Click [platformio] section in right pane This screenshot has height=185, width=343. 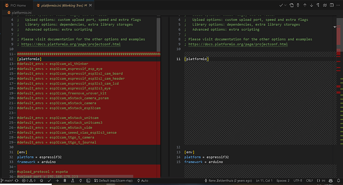tap(196, 59)
